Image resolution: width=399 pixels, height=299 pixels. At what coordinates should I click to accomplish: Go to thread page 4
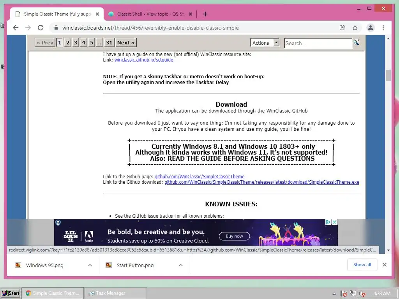coord(83,42)
